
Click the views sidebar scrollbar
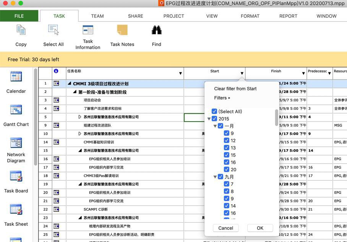point(36,117)
